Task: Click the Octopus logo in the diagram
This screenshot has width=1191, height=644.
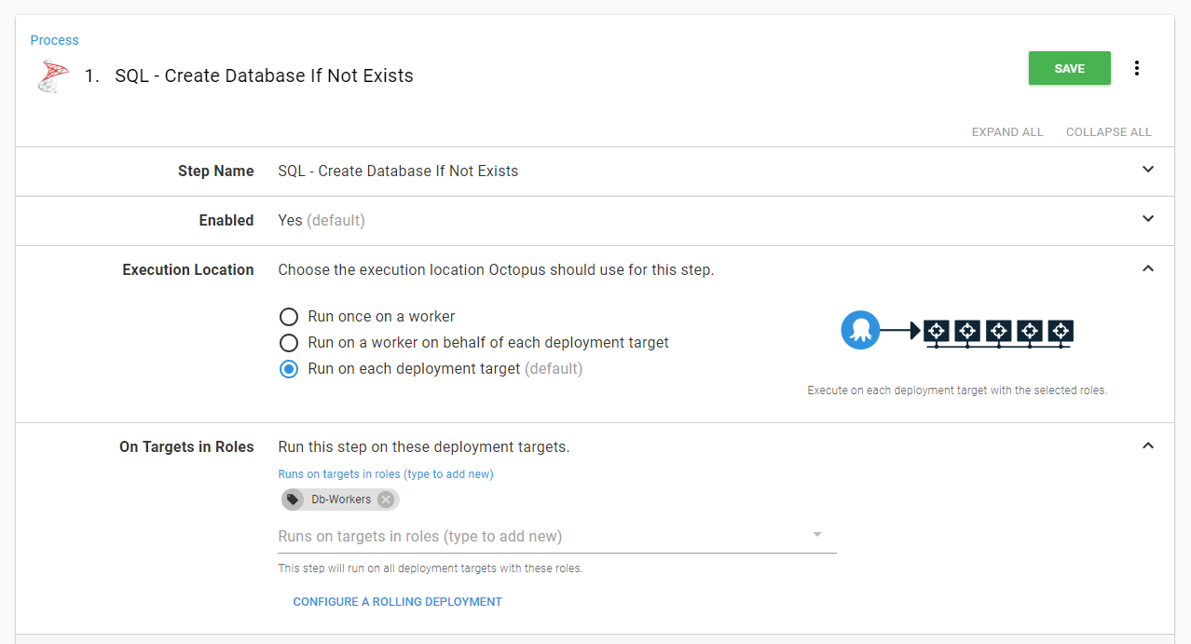Action: [x=860, y=330]
